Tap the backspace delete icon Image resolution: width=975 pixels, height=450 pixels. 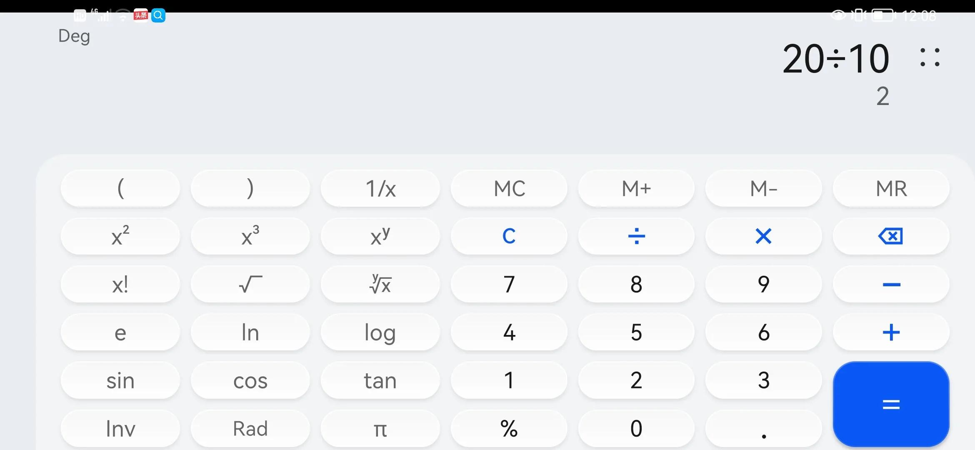point(890,236)
